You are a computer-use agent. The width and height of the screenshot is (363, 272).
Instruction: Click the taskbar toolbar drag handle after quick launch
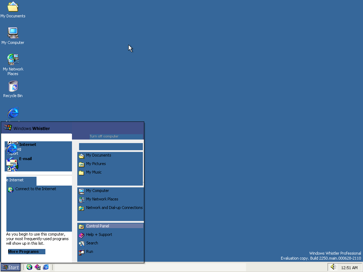pos(52,267)
